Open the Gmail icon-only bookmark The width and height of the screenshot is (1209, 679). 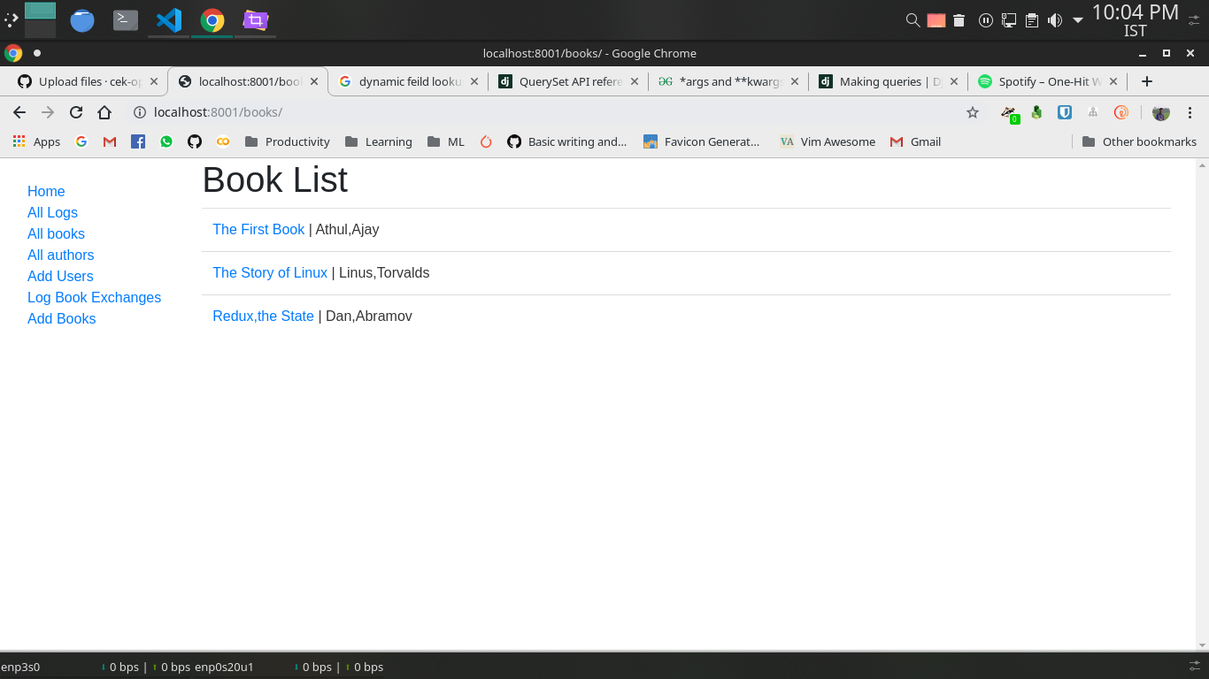[110, 141]
